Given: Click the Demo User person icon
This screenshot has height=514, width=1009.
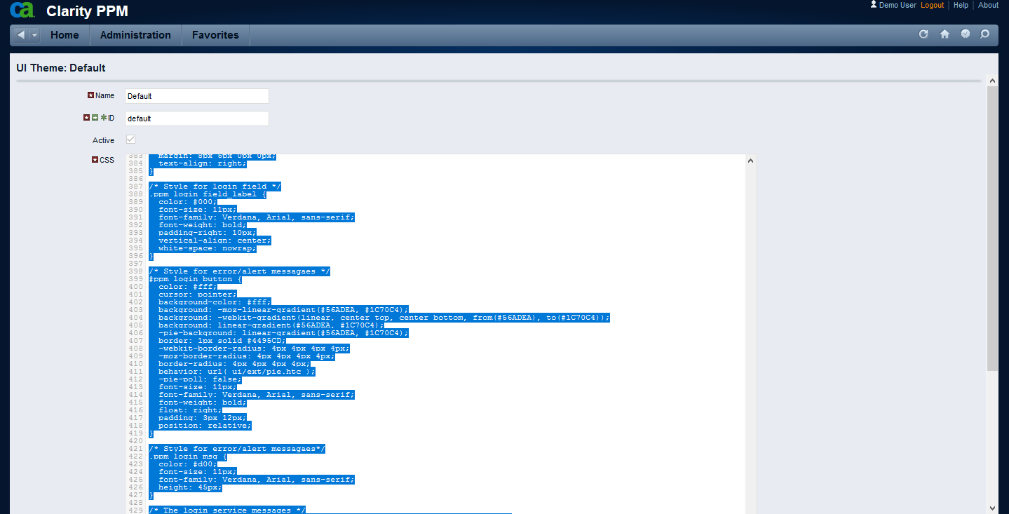Looking at the screenshot, I should [x=874, y=4].
